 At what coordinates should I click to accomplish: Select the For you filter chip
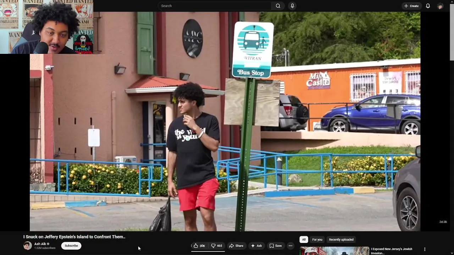pos(317,239)
